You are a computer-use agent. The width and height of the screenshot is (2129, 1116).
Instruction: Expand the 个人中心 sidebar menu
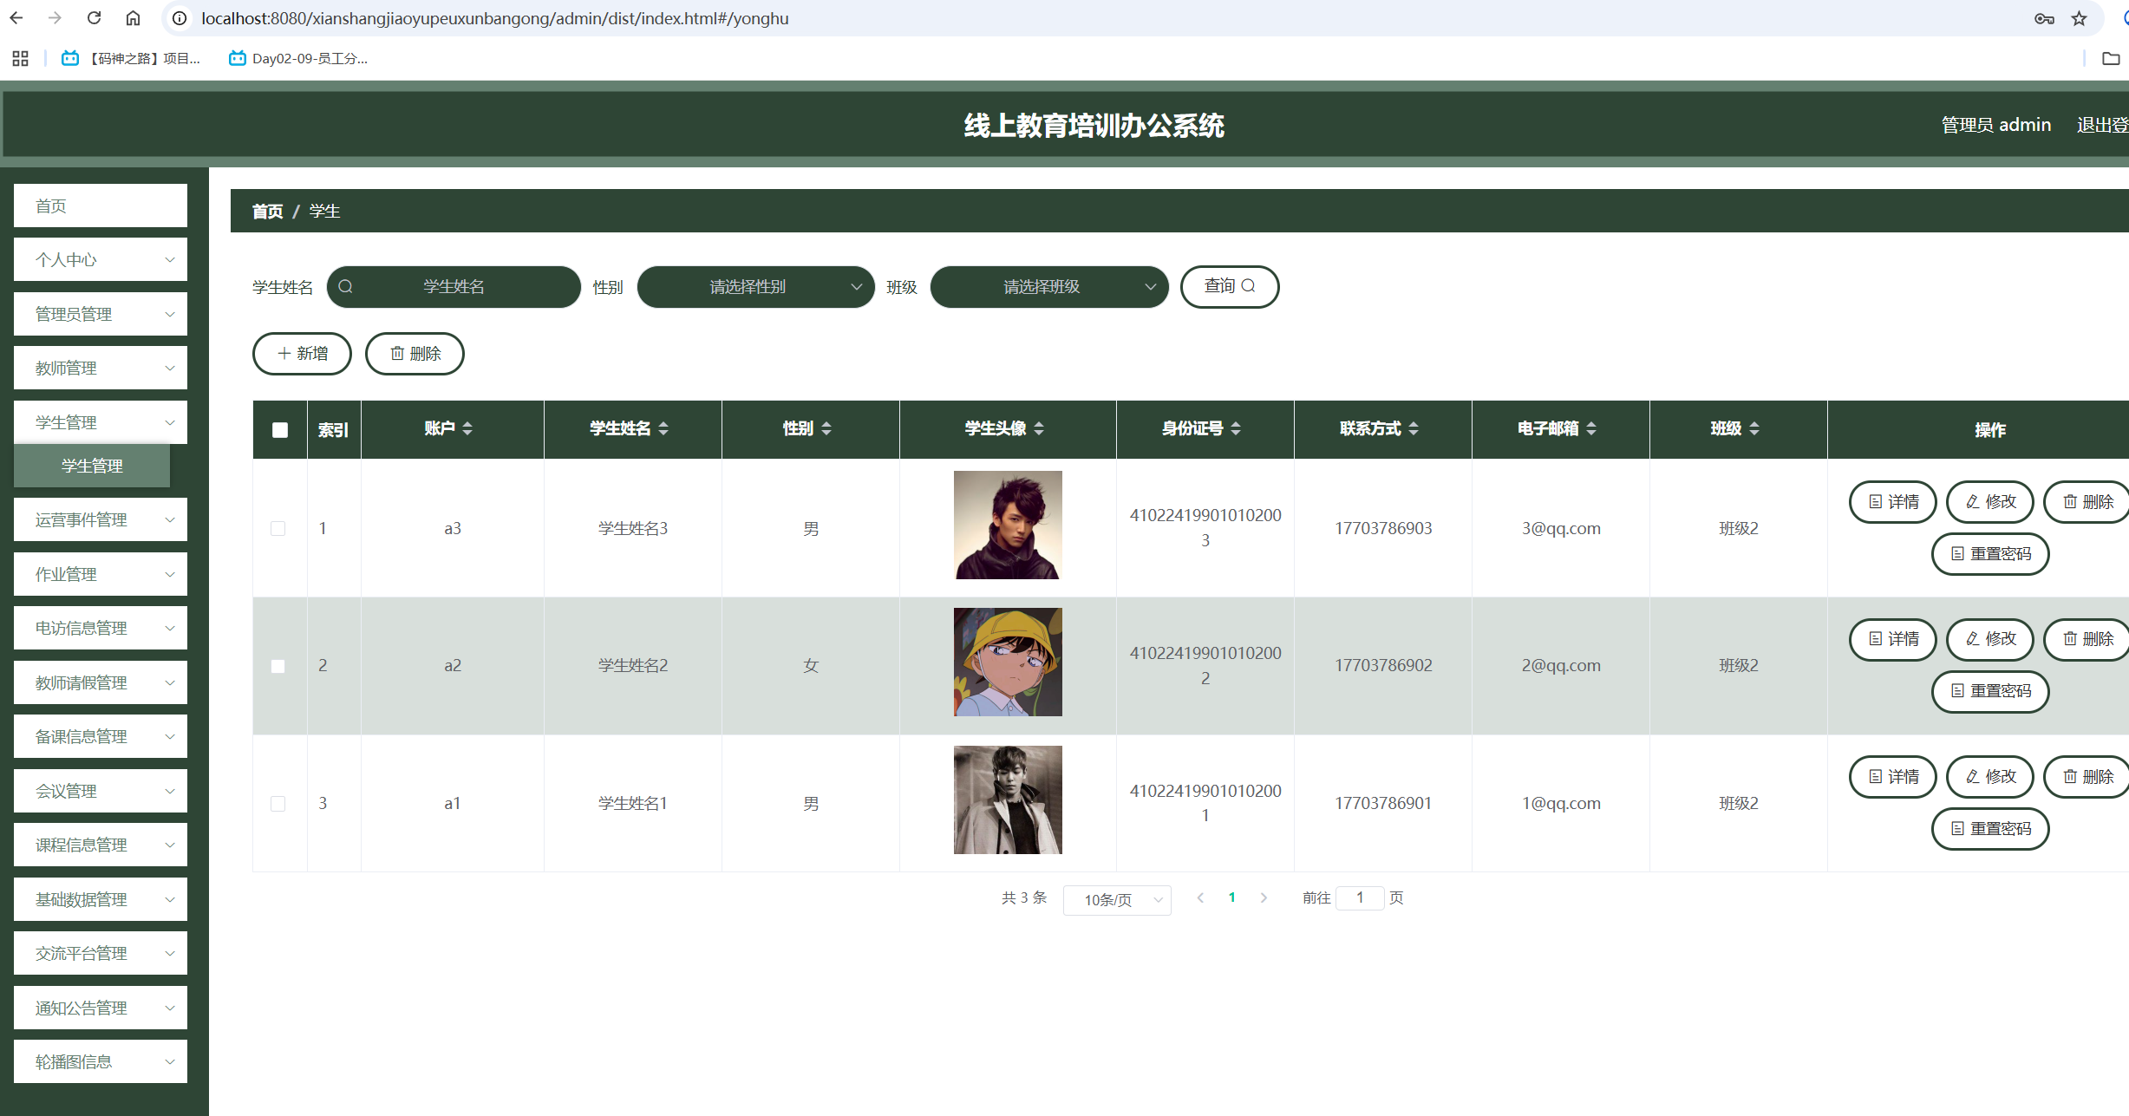pyautogui.click(x=101, y=259)
